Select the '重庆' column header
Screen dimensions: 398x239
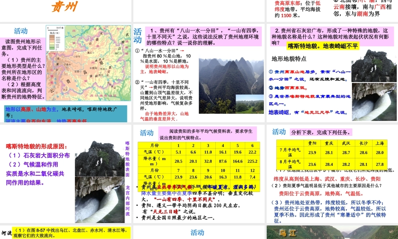329,143
